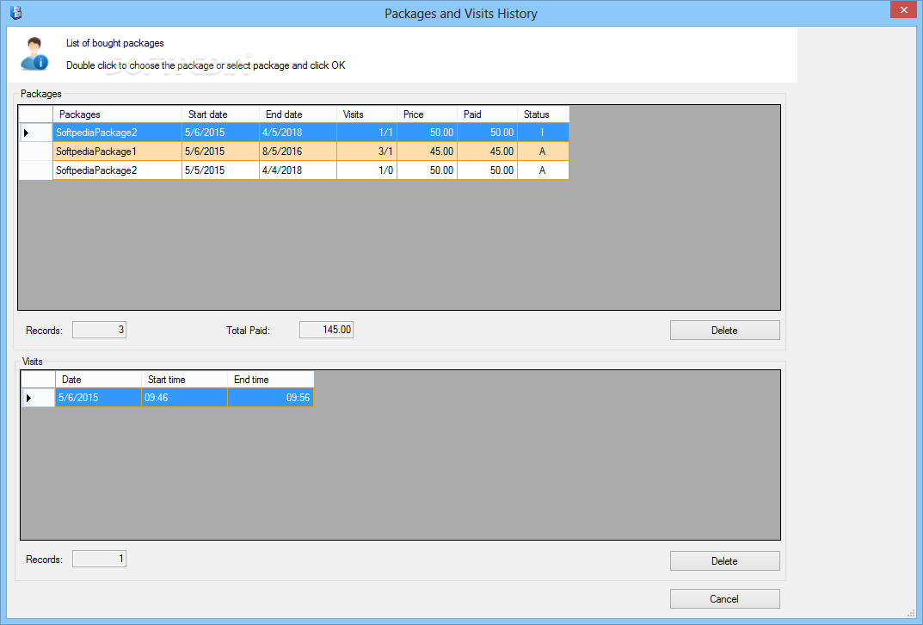Click the Total Paid field 145.00

coord(326,330)
